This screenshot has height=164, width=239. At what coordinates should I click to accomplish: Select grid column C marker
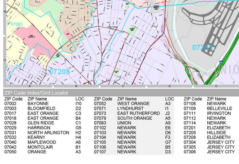tap(123, 86)
